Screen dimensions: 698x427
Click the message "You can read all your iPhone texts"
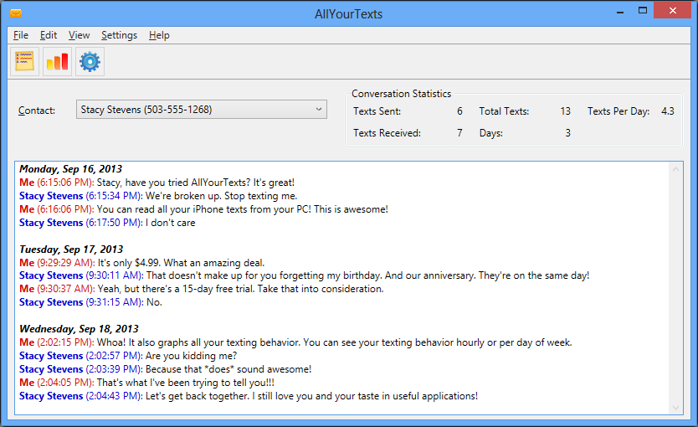tap(242, 208)
